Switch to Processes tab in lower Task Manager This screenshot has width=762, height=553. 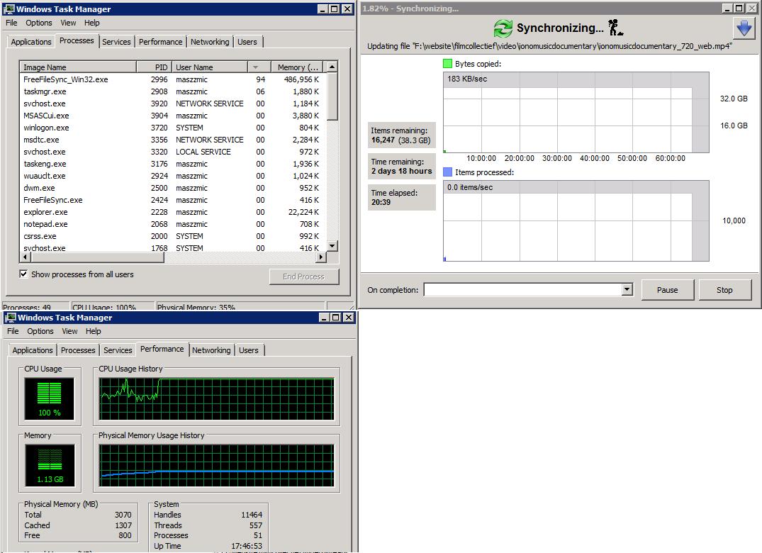[x=78, y=350]
